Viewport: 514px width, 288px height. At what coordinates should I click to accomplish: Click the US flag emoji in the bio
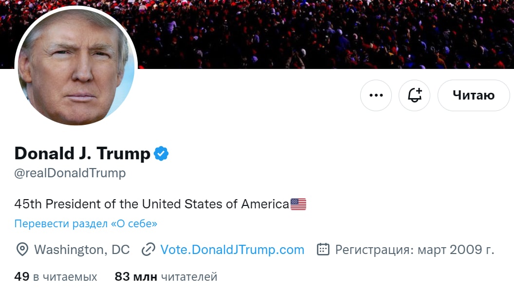(298, 203)
